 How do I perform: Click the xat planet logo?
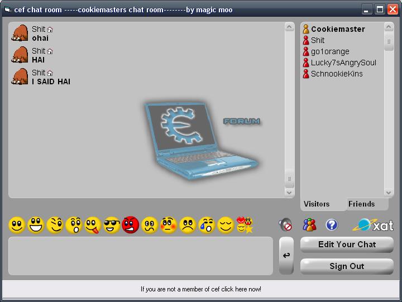pos(374,225)
